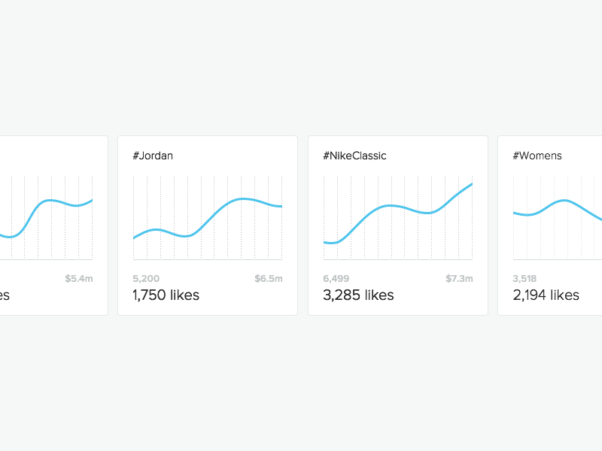
Task: Click the #Jordan card title text
Action: tap(153, 156)
